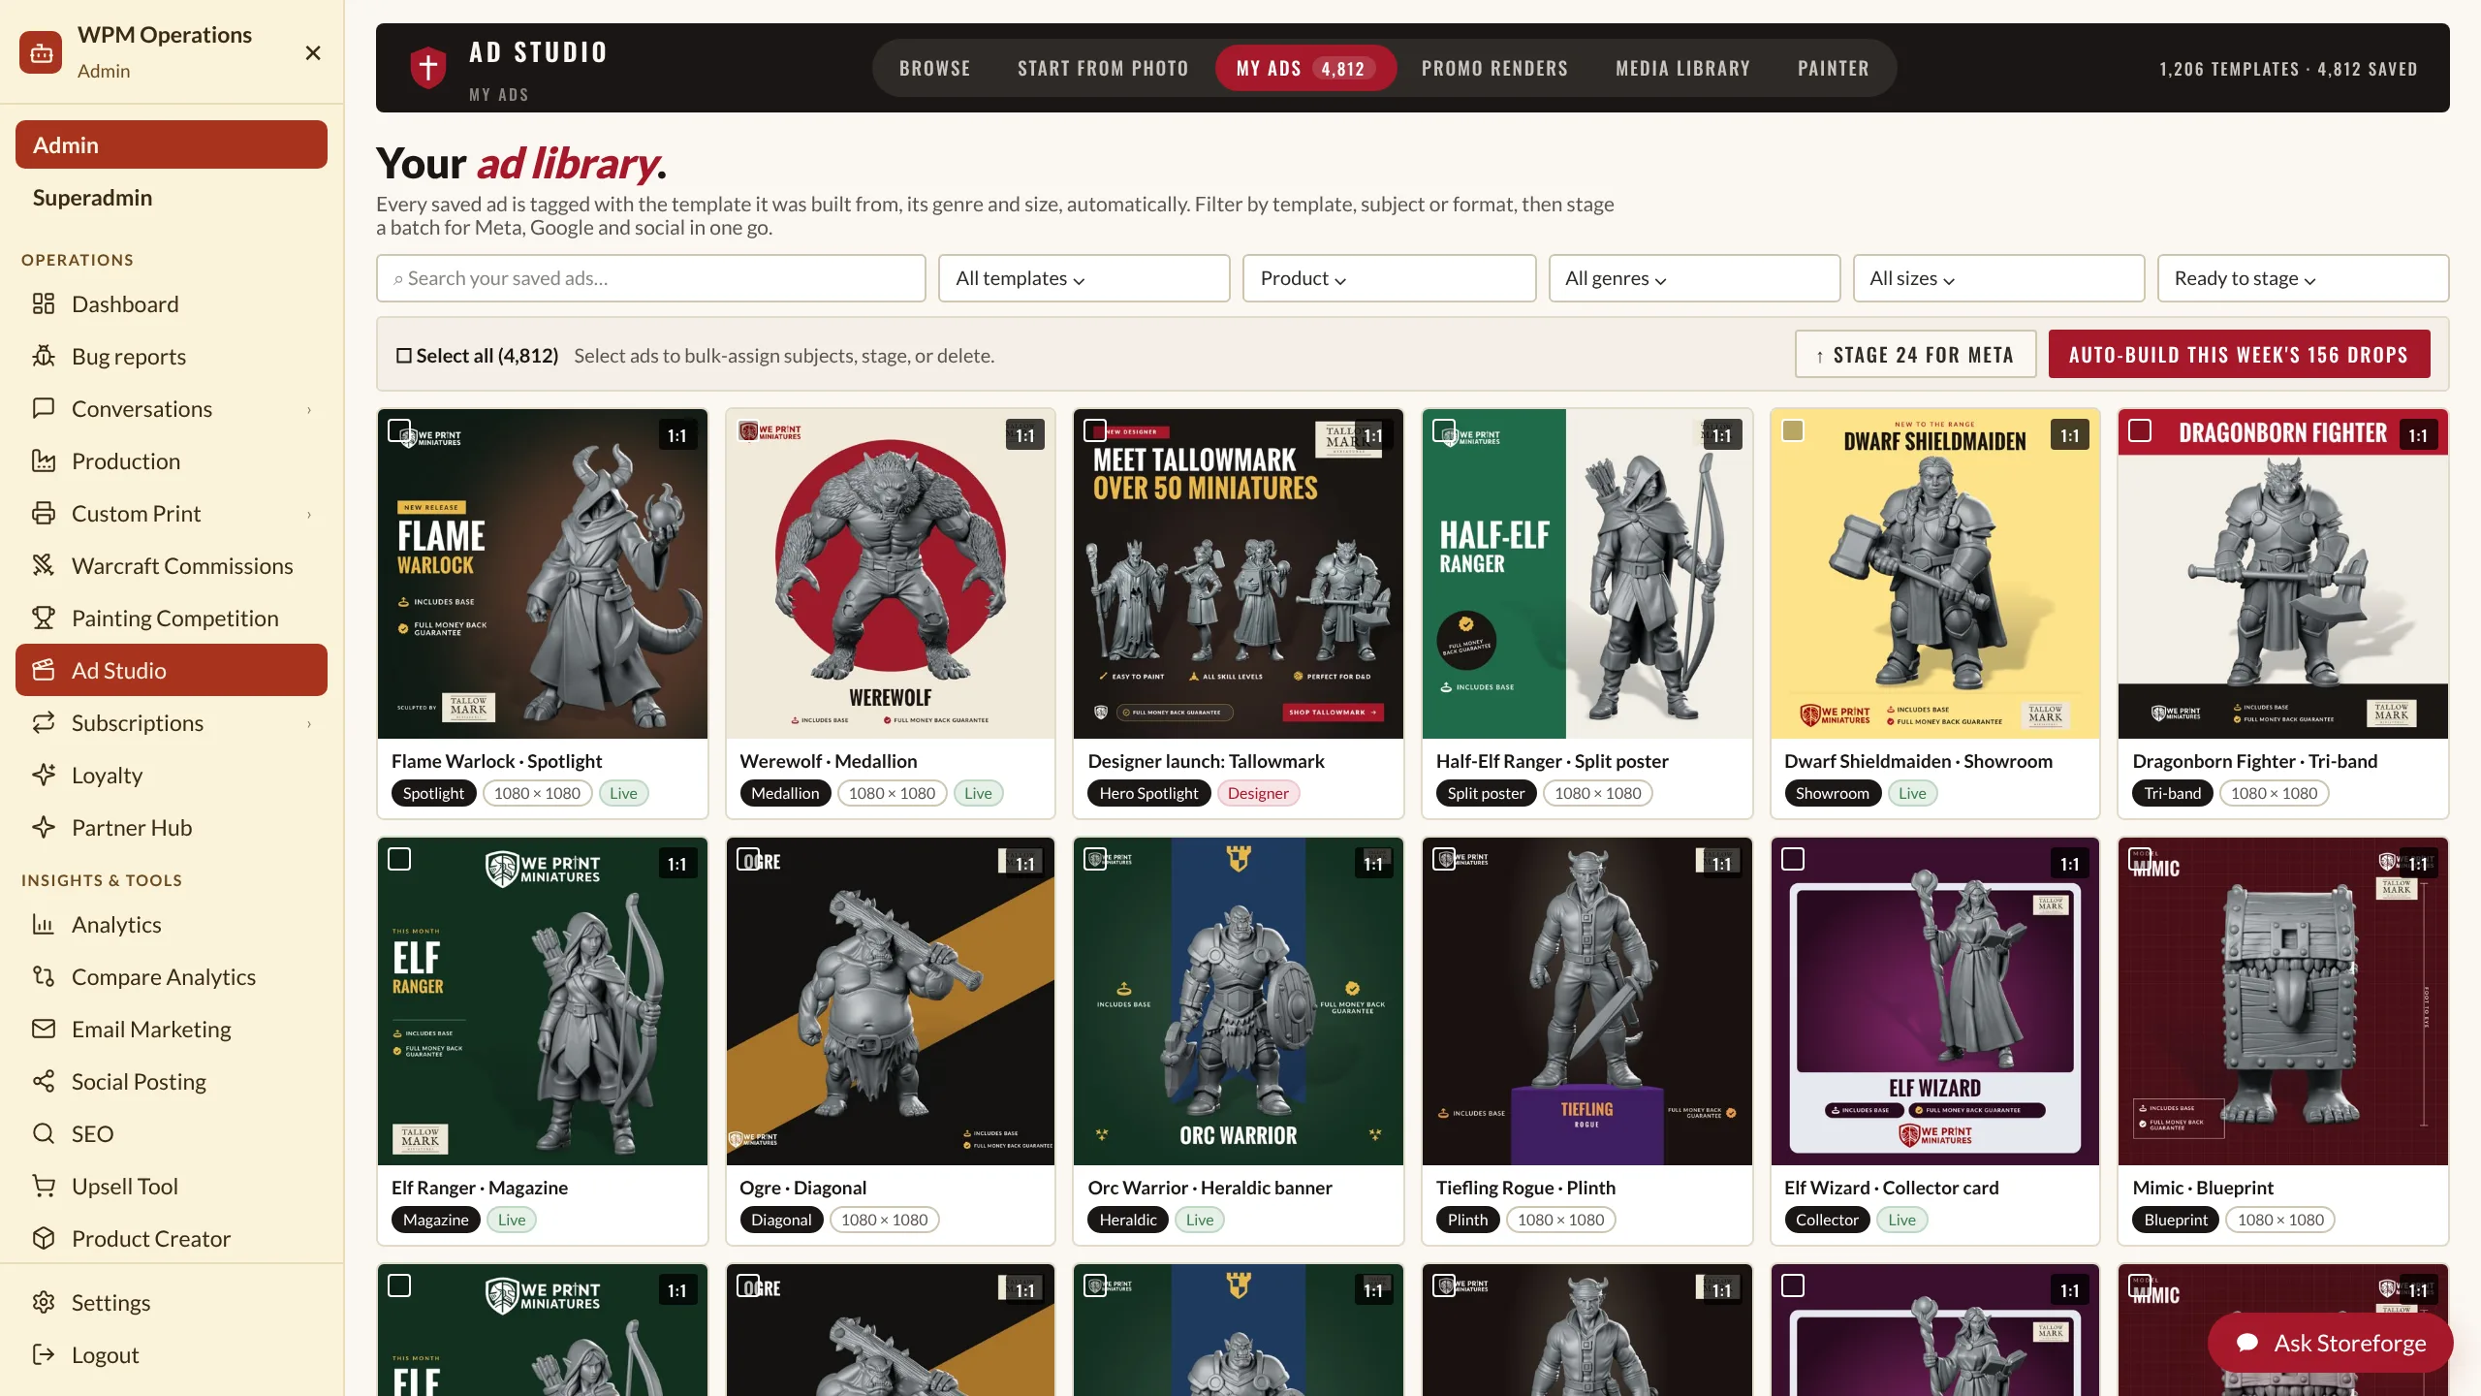Check the Dragonborn Fighter ad checkbox
This screenshot has height=1396, width=2481.
pos(2140,430)
